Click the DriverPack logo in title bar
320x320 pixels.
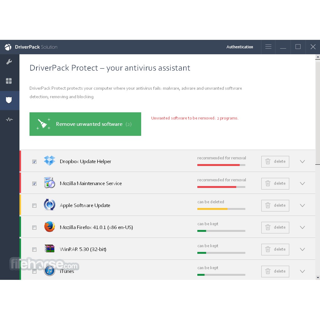tap(8, 47)
